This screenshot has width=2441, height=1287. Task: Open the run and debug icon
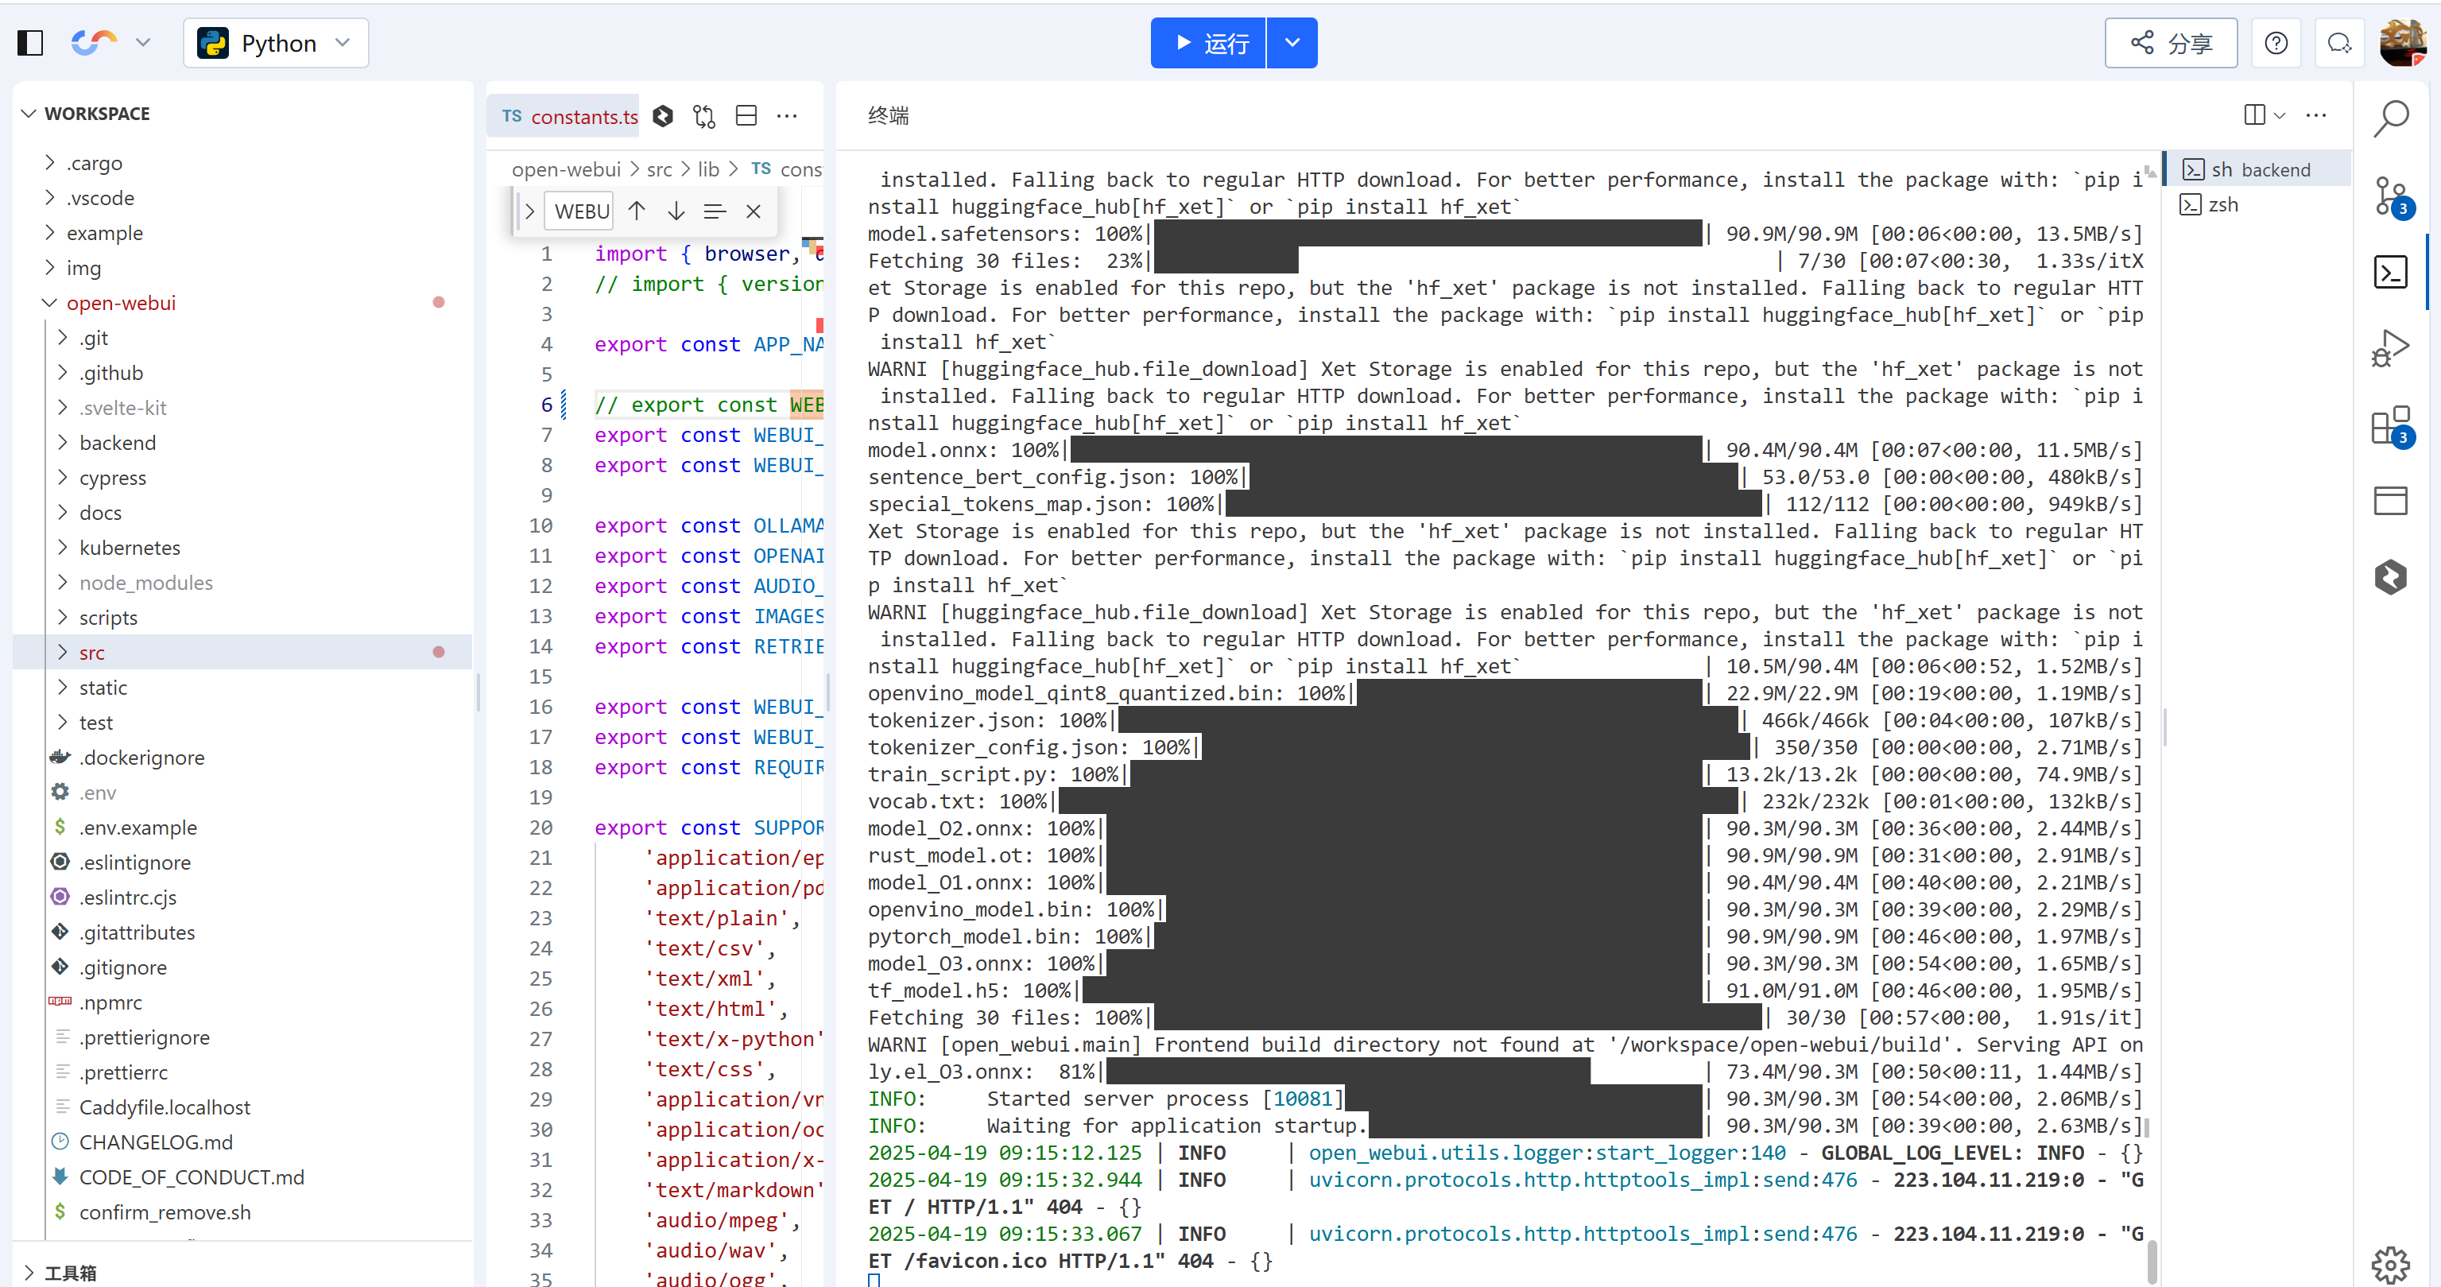pos(2390,349)
